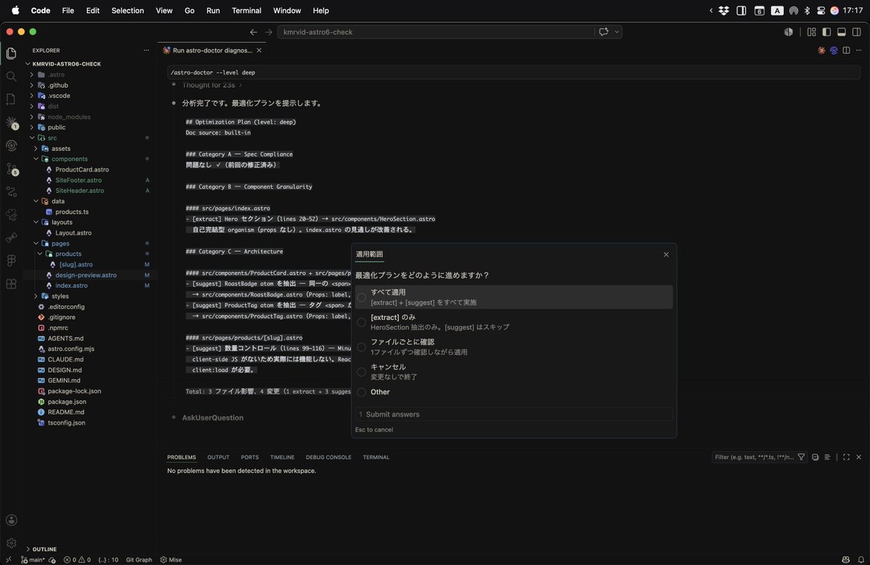Toggle the bottom panel layout icon
870x565 pixels.
pos(842,32)
